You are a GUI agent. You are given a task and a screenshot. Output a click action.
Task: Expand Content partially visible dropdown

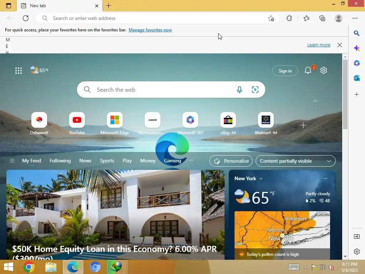coord(295,161)
